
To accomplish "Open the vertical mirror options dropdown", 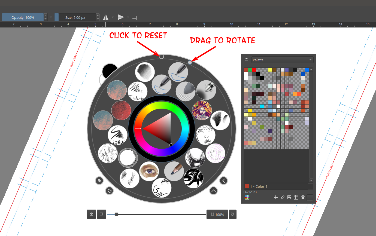I will click(128, 17).
